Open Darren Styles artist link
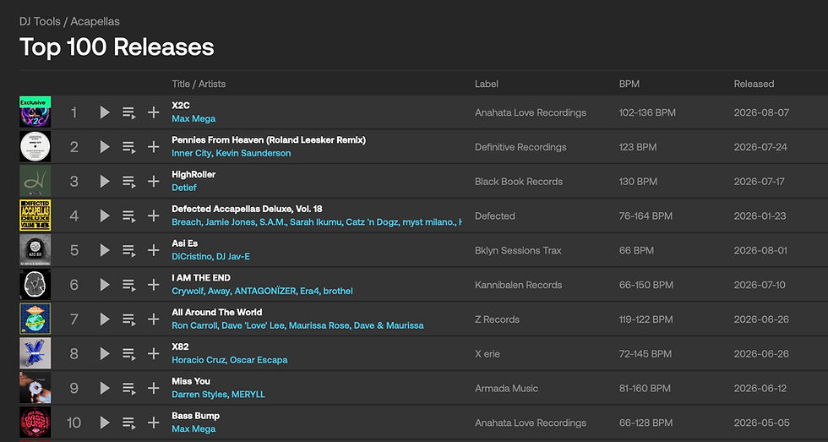The height and width of the screenshot is (442, 828). pyautogui.click(x=199, y=395)
